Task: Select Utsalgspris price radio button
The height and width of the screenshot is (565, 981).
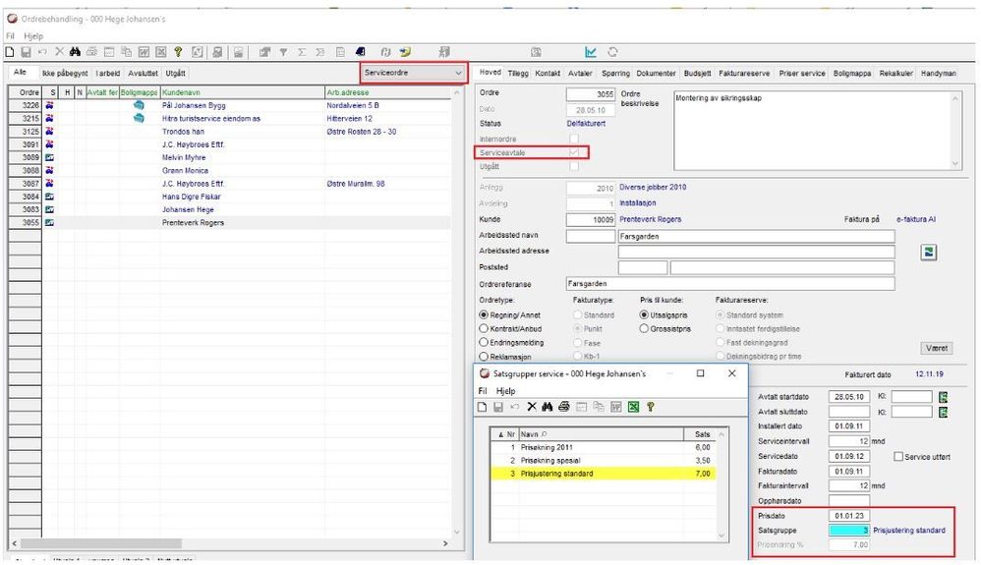Action: click(644, 314)
